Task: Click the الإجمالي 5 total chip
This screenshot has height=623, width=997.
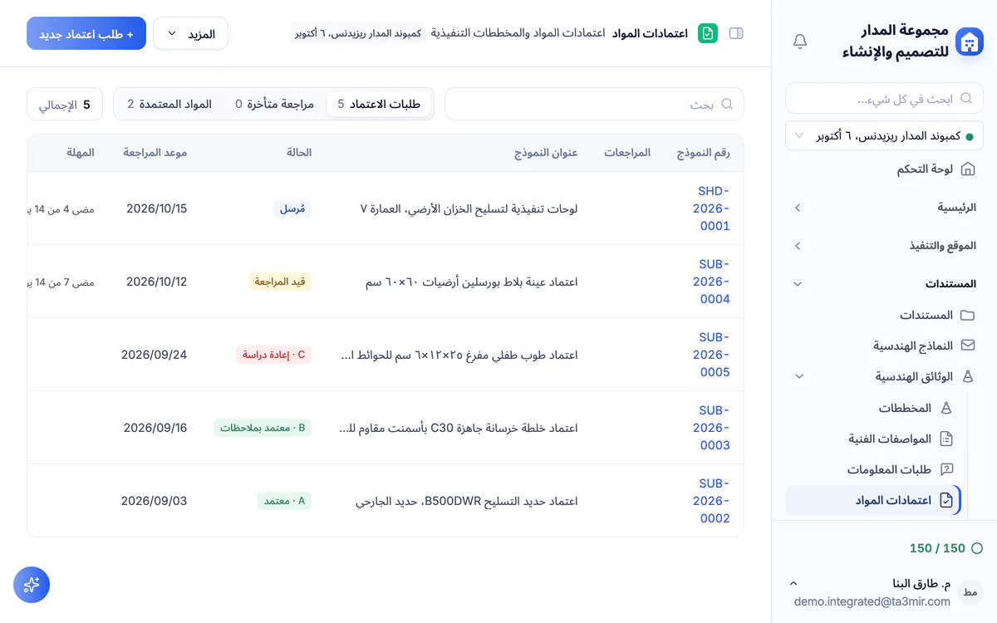Action: pyautogui.click(x=65, y=105)
